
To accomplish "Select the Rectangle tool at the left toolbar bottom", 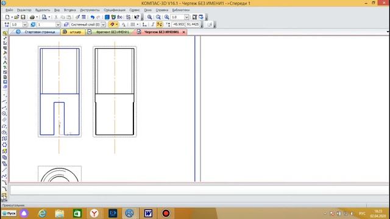I will click(x=4, y=195).
